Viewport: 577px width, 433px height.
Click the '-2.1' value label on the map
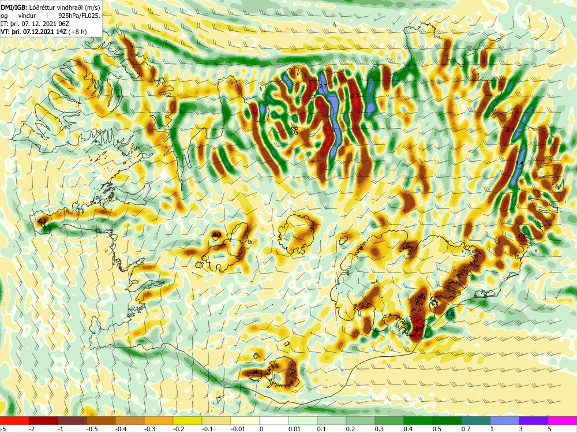509,129
